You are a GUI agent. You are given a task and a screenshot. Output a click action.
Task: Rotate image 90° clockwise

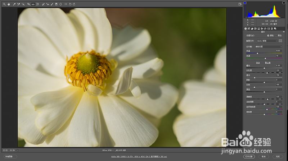point(74,4)
